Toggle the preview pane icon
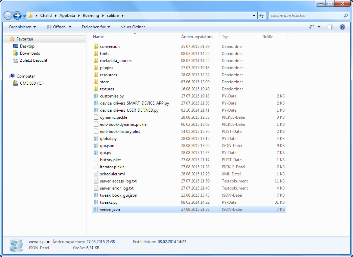Screen dimensions: 353x257 [x=330, y=27]
